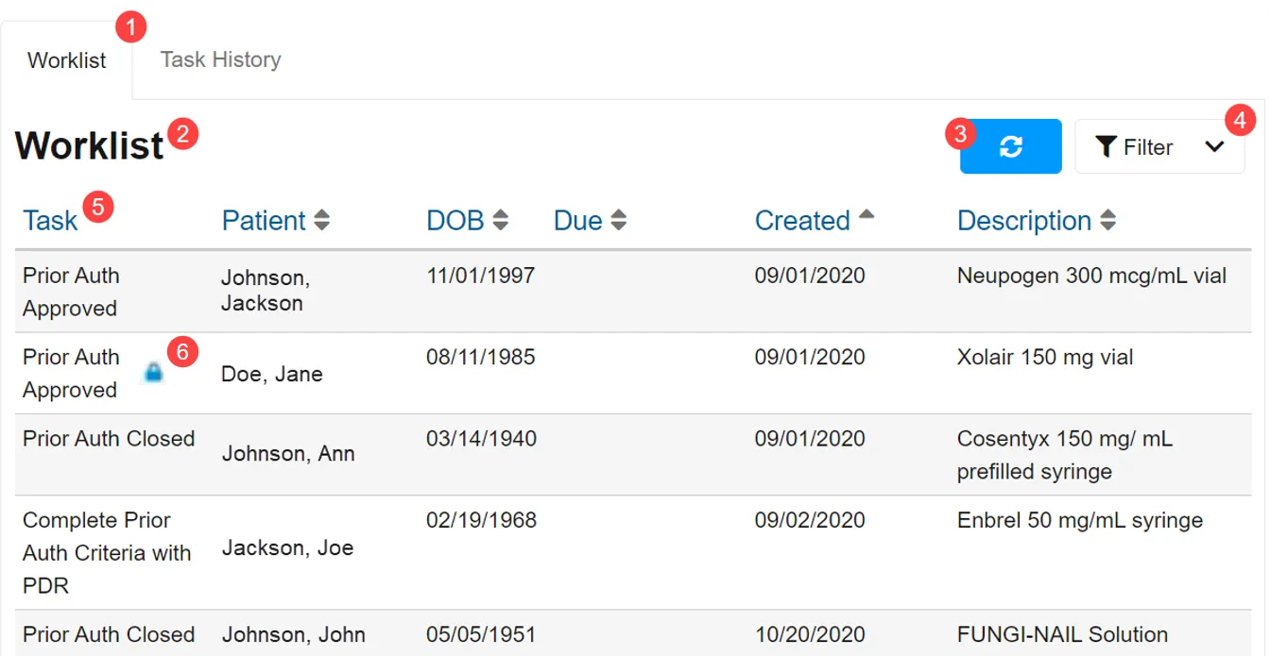This screenshot has width=1270, height=656.
Task: Select patient Johnson, Ann
Action: (x=288, y=454)
